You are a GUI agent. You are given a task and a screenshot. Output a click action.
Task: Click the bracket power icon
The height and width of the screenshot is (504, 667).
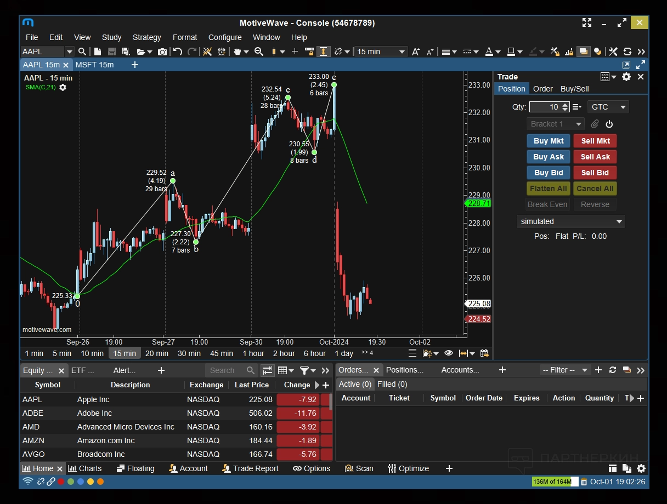pos(609,124)
